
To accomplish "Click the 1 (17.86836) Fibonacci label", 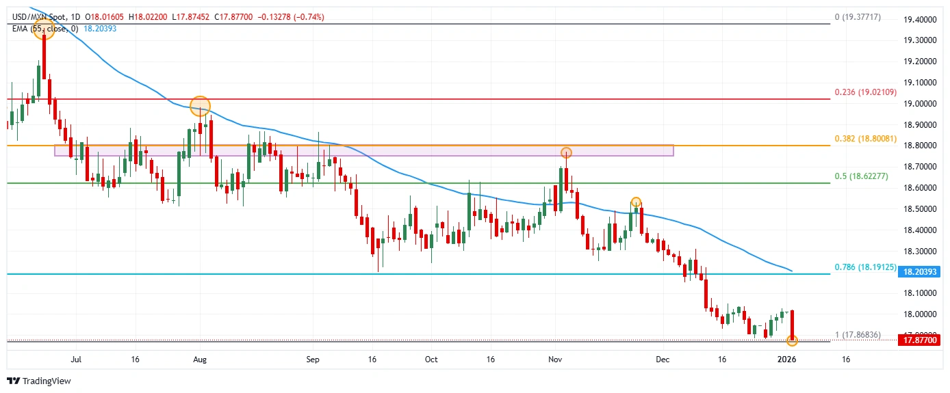I will (857, 334).
